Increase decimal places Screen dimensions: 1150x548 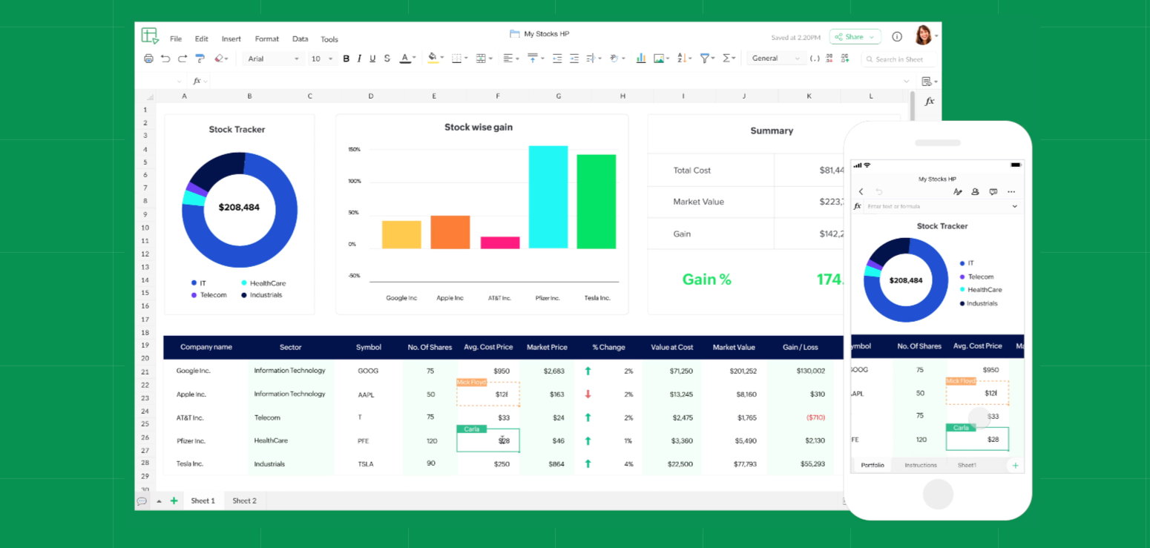[x=845, y=59]
